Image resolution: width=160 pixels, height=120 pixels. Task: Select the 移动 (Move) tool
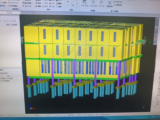tap(38, 3)
